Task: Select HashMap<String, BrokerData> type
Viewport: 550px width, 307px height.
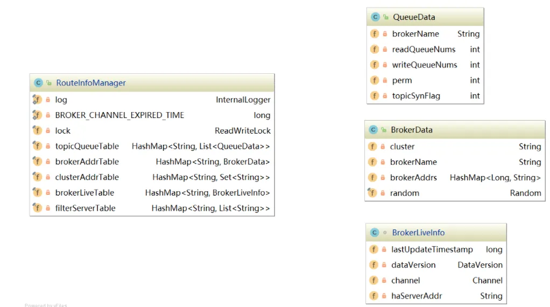Action: (213, 162)
